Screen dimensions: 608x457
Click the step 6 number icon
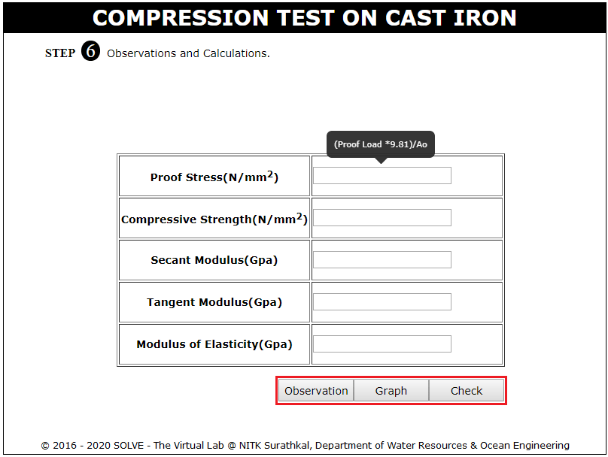coord(90,53)
